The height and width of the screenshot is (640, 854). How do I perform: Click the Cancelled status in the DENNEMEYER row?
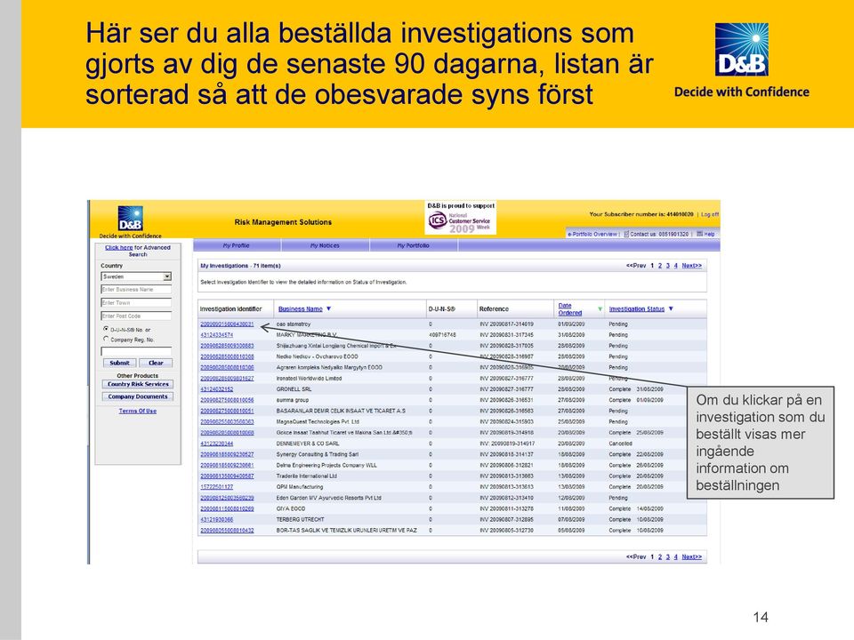(620, 444)
